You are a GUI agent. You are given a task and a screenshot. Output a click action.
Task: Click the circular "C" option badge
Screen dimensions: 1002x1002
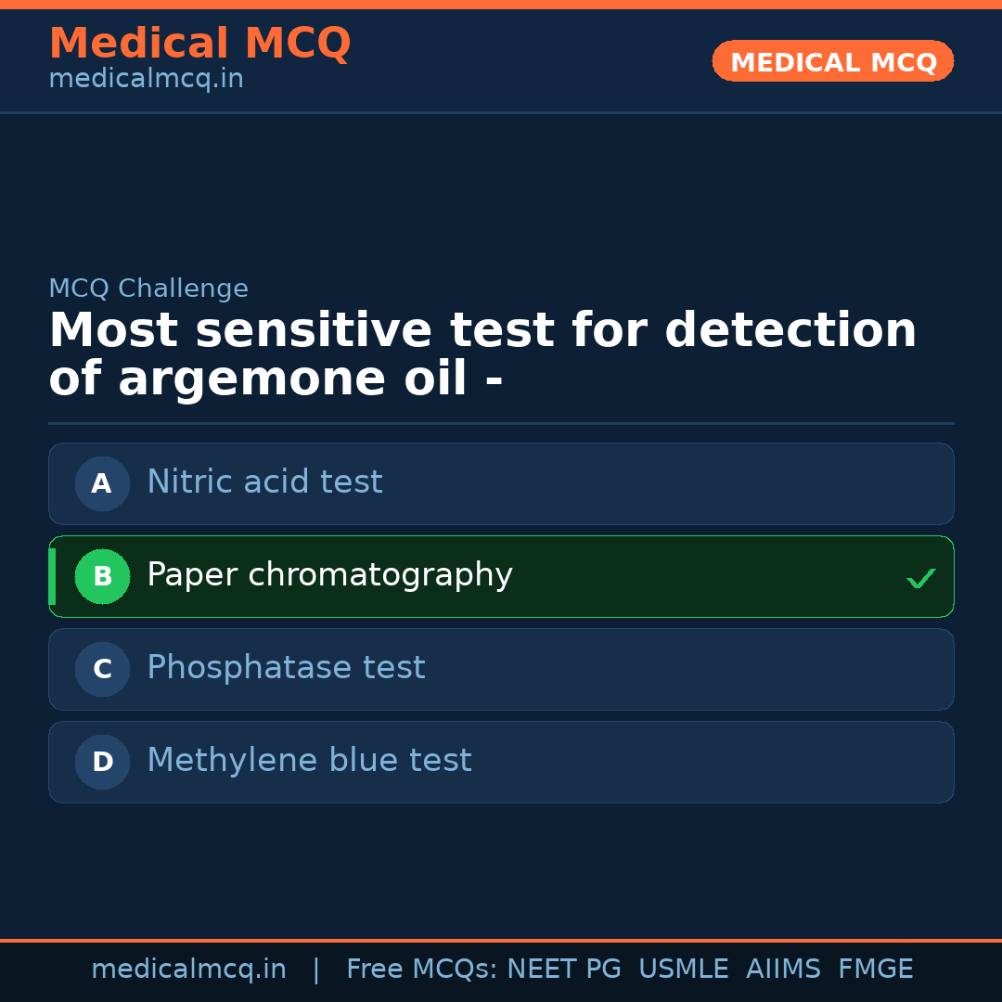tap(102, 669)
